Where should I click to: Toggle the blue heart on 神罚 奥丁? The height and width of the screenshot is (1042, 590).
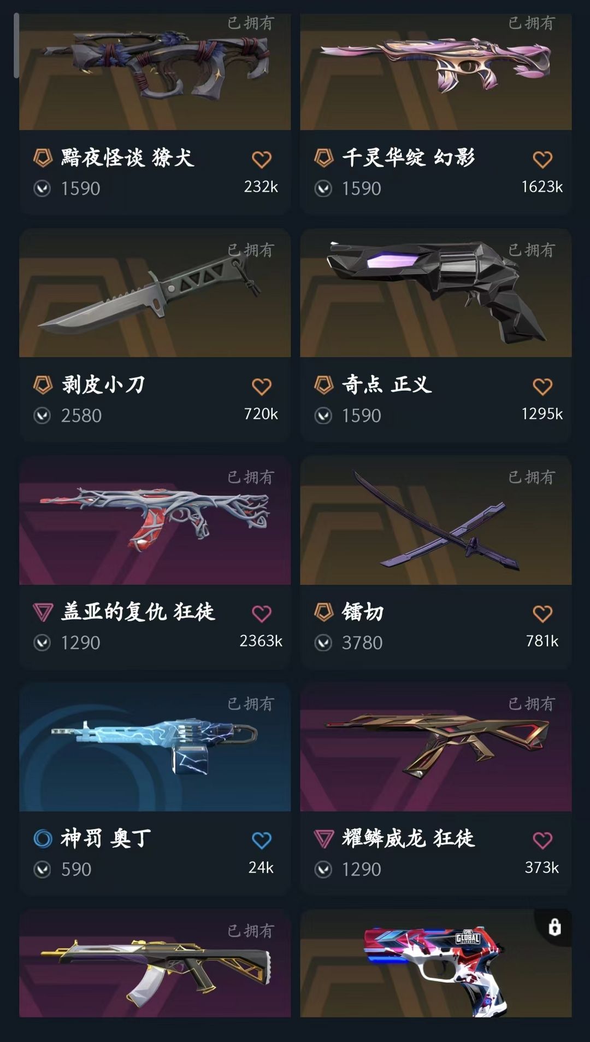(x=262, y=840)
